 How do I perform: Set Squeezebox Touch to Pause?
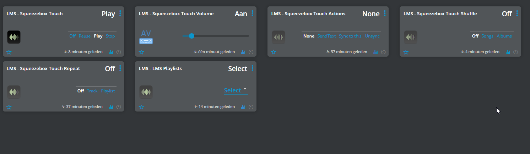coord(85,36)
